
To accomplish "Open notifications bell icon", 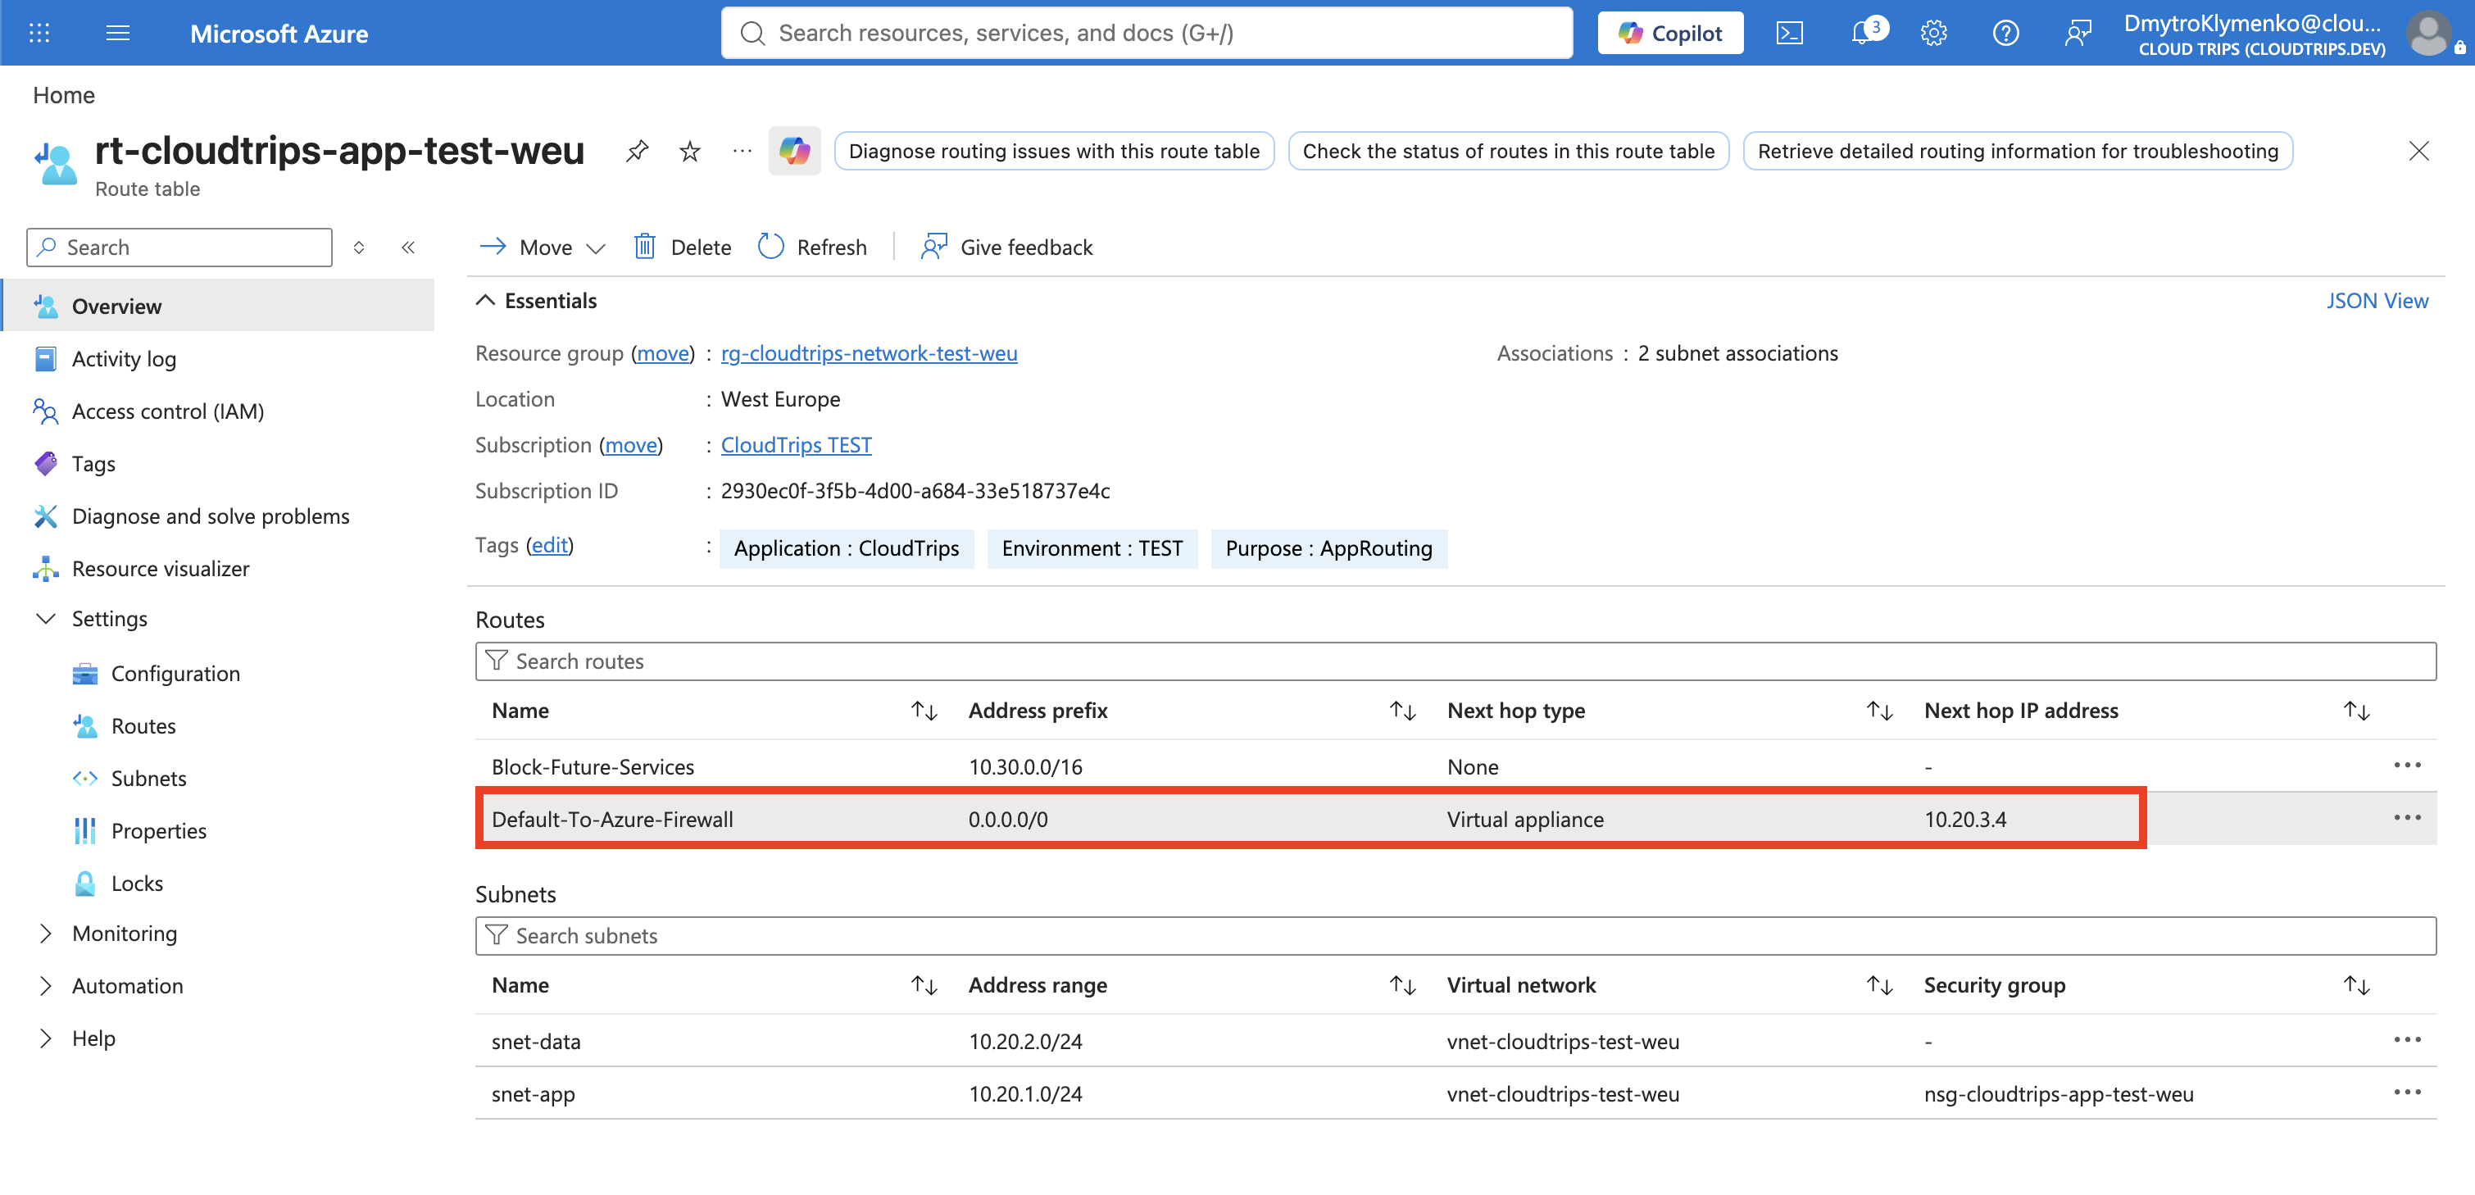I will click(x=1863, y=34).
